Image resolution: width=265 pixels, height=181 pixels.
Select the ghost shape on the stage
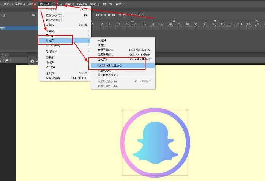(x=155, y=143)
